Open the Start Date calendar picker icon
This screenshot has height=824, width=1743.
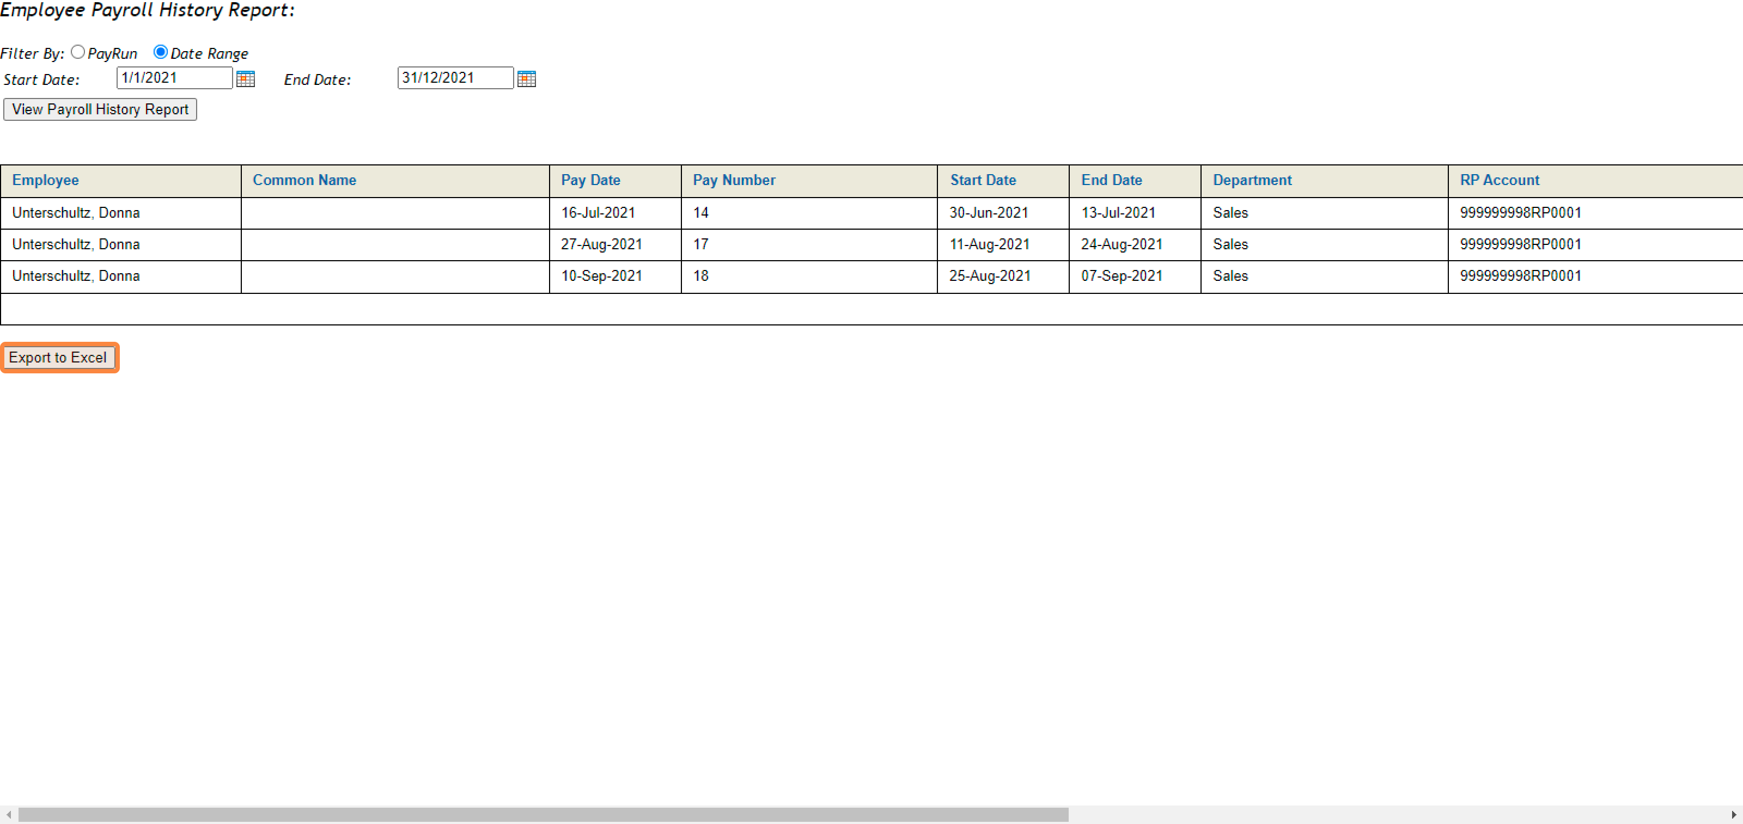point(246,79)
